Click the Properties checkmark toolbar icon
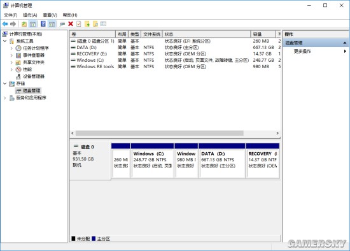The height and width of the screenshot is (251, 350). coord(78,24)
